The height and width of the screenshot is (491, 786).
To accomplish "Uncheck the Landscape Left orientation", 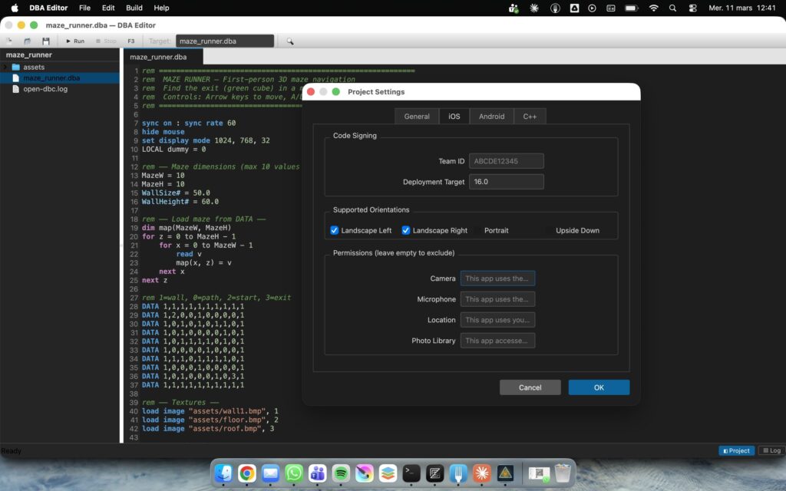I will (335, 230).
